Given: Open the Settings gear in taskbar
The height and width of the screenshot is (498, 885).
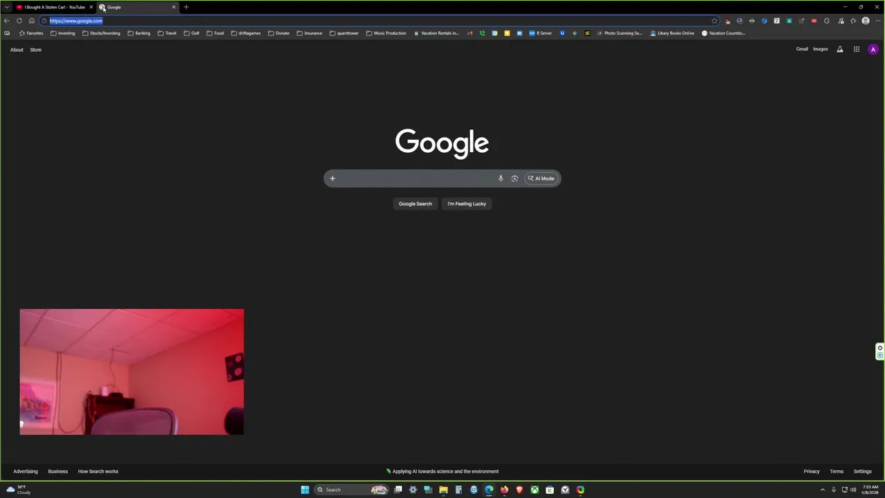Looking at the screenshot, I should pyautogui.click(x=413, y=490).
